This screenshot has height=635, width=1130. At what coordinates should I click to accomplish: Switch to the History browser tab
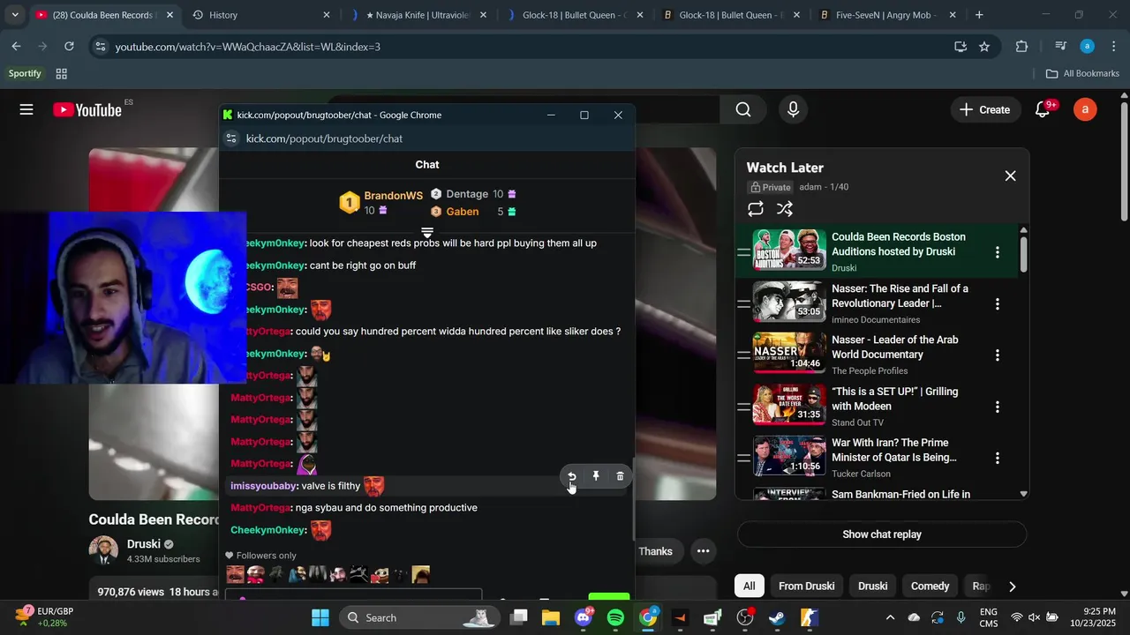(260, 15)
